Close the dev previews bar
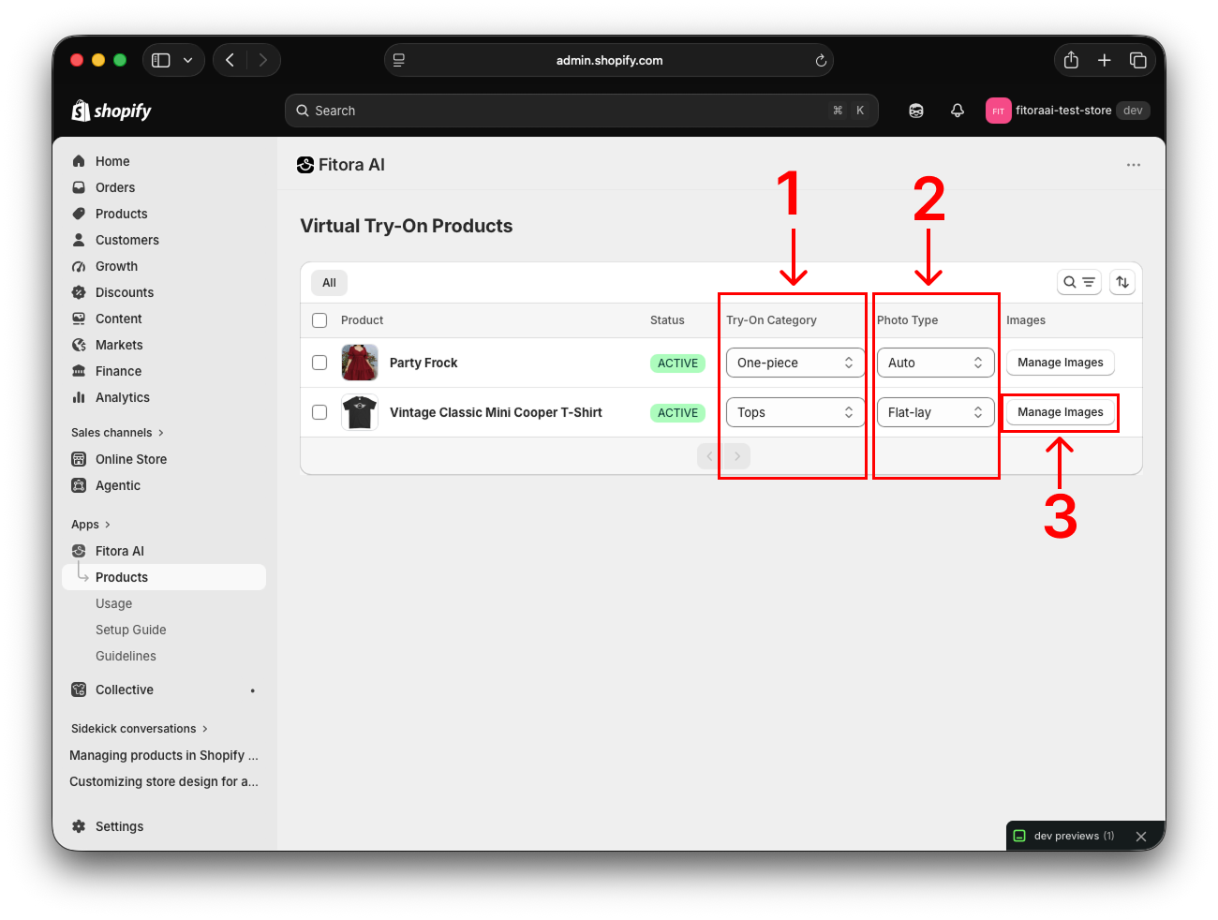Image resolution: width=1218 pixels, height=920 pixels. 1141,837
